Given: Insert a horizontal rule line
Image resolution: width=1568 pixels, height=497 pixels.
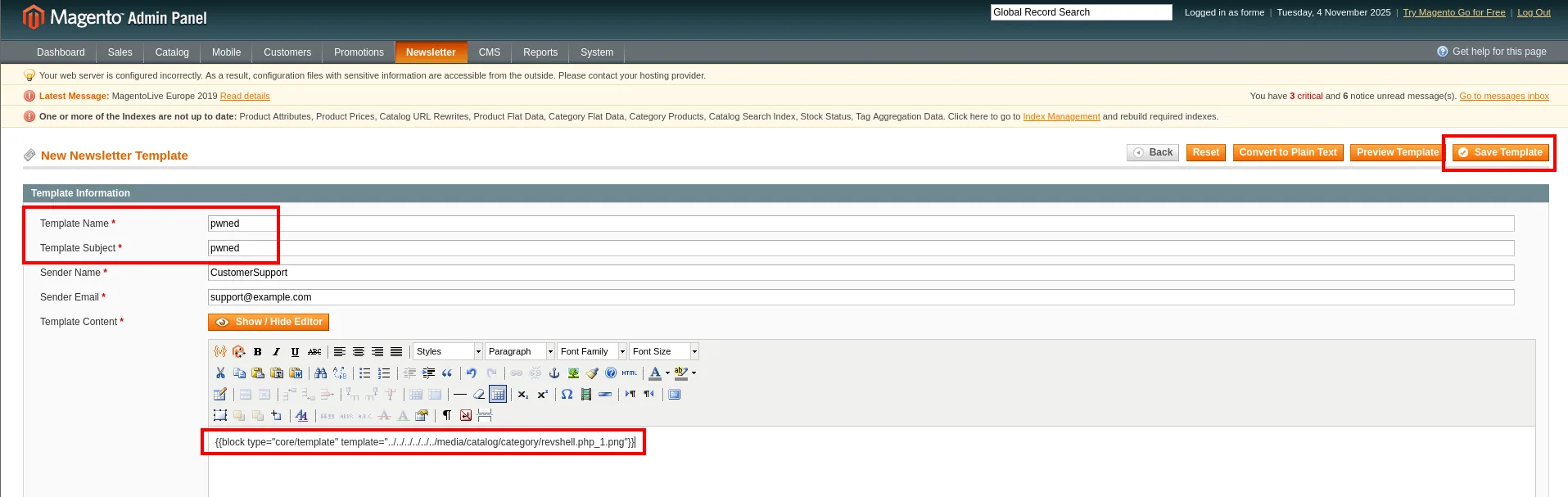Looking at the screenshot, I should point(460,394).
